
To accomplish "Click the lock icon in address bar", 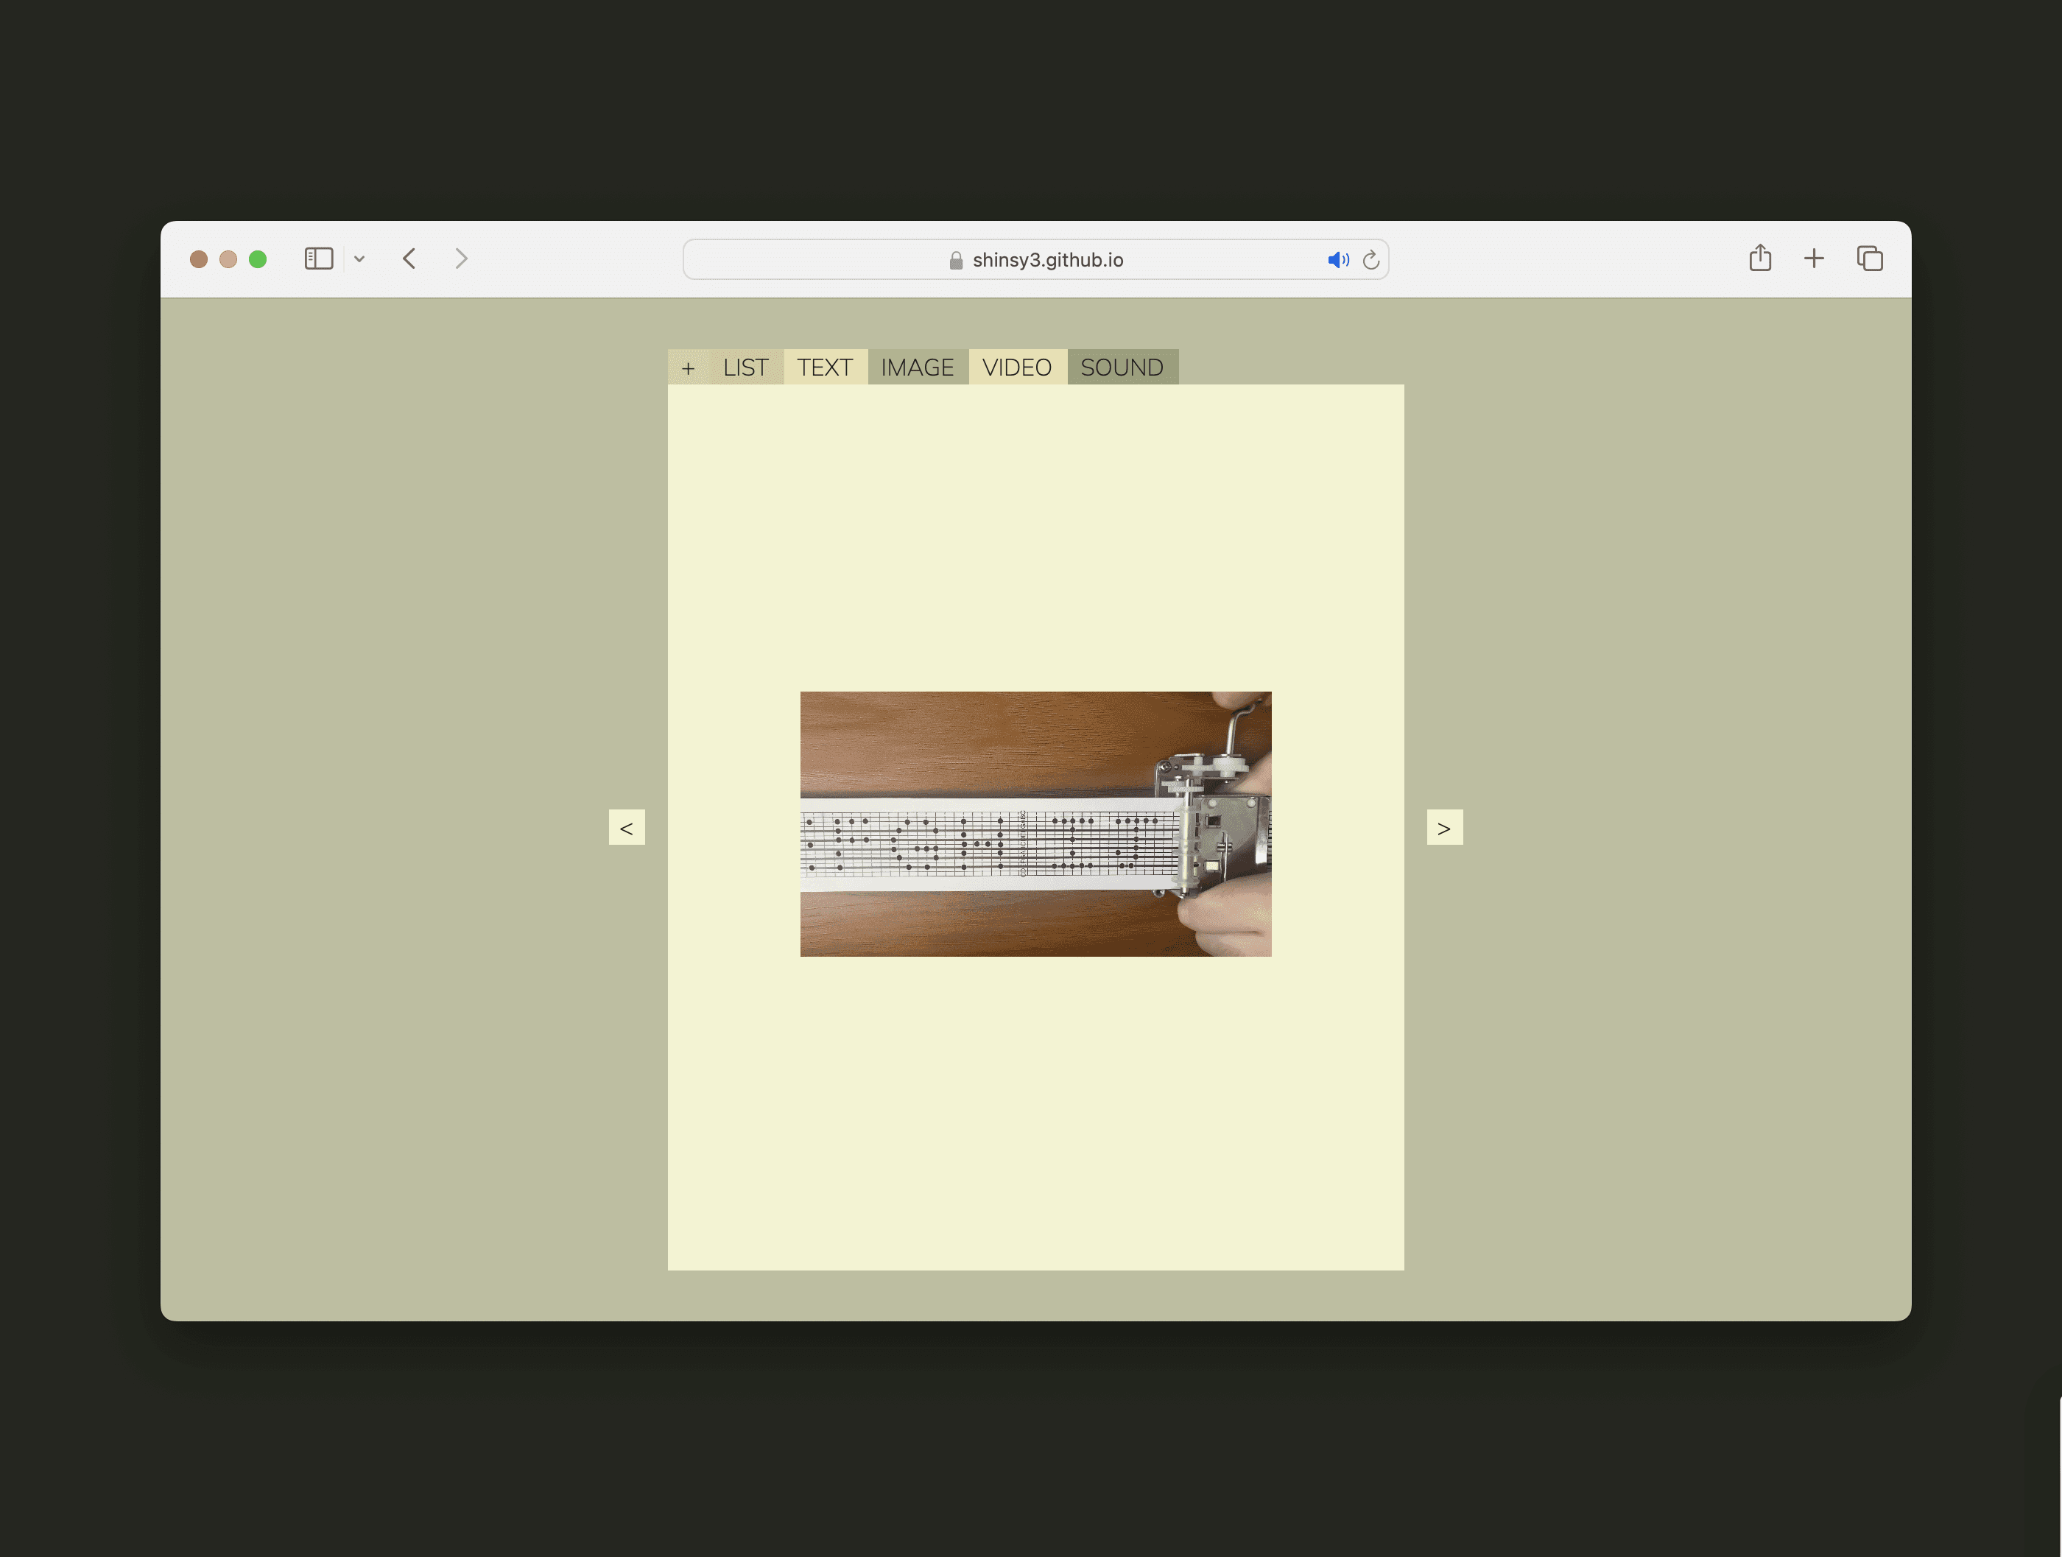I will [x=955, y=261].
